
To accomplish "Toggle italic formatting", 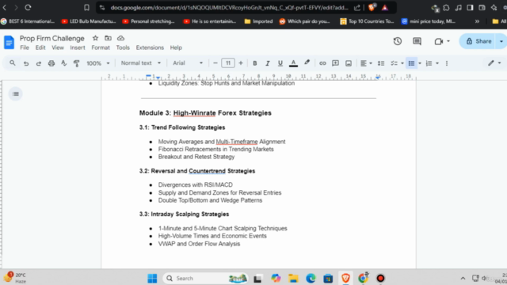I will (x=268, y=63).
